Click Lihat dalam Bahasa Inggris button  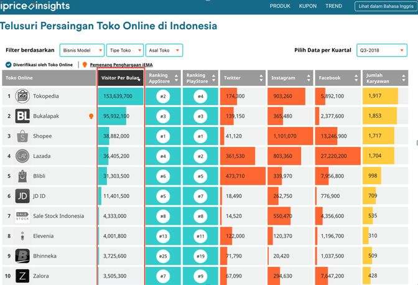(x=386, y=6)
